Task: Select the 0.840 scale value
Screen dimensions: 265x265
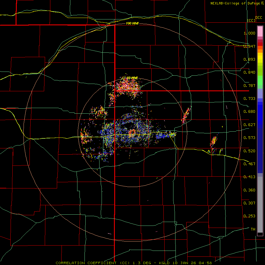Action: 249,72
